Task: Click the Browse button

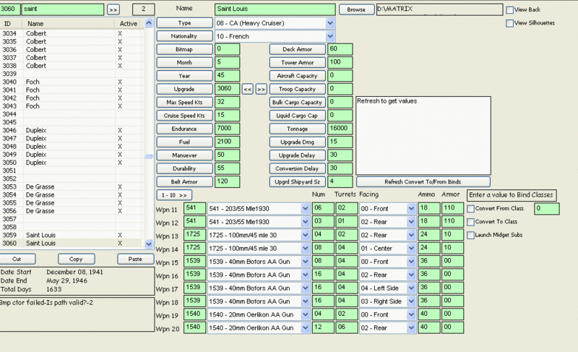Action: click(356, 9)
